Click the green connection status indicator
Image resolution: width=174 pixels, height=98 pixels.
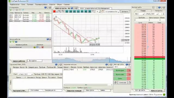click(x=164, y=94)
